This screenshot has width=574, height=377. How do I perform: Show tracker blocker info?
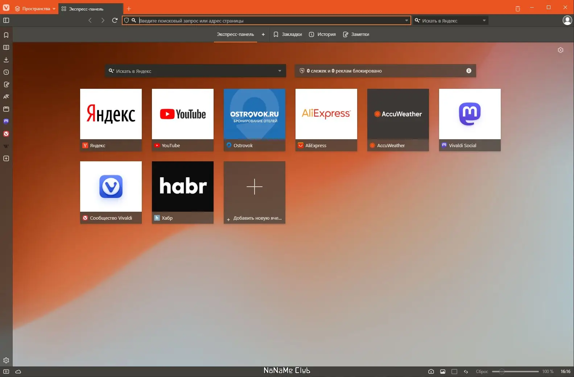[x=469, y=71]
